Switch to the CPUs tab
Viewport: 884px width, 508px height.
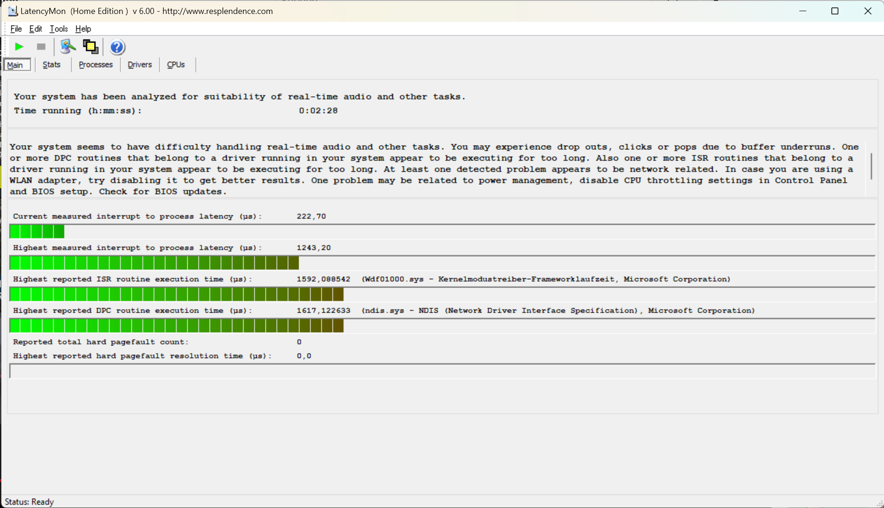point(175,65)
